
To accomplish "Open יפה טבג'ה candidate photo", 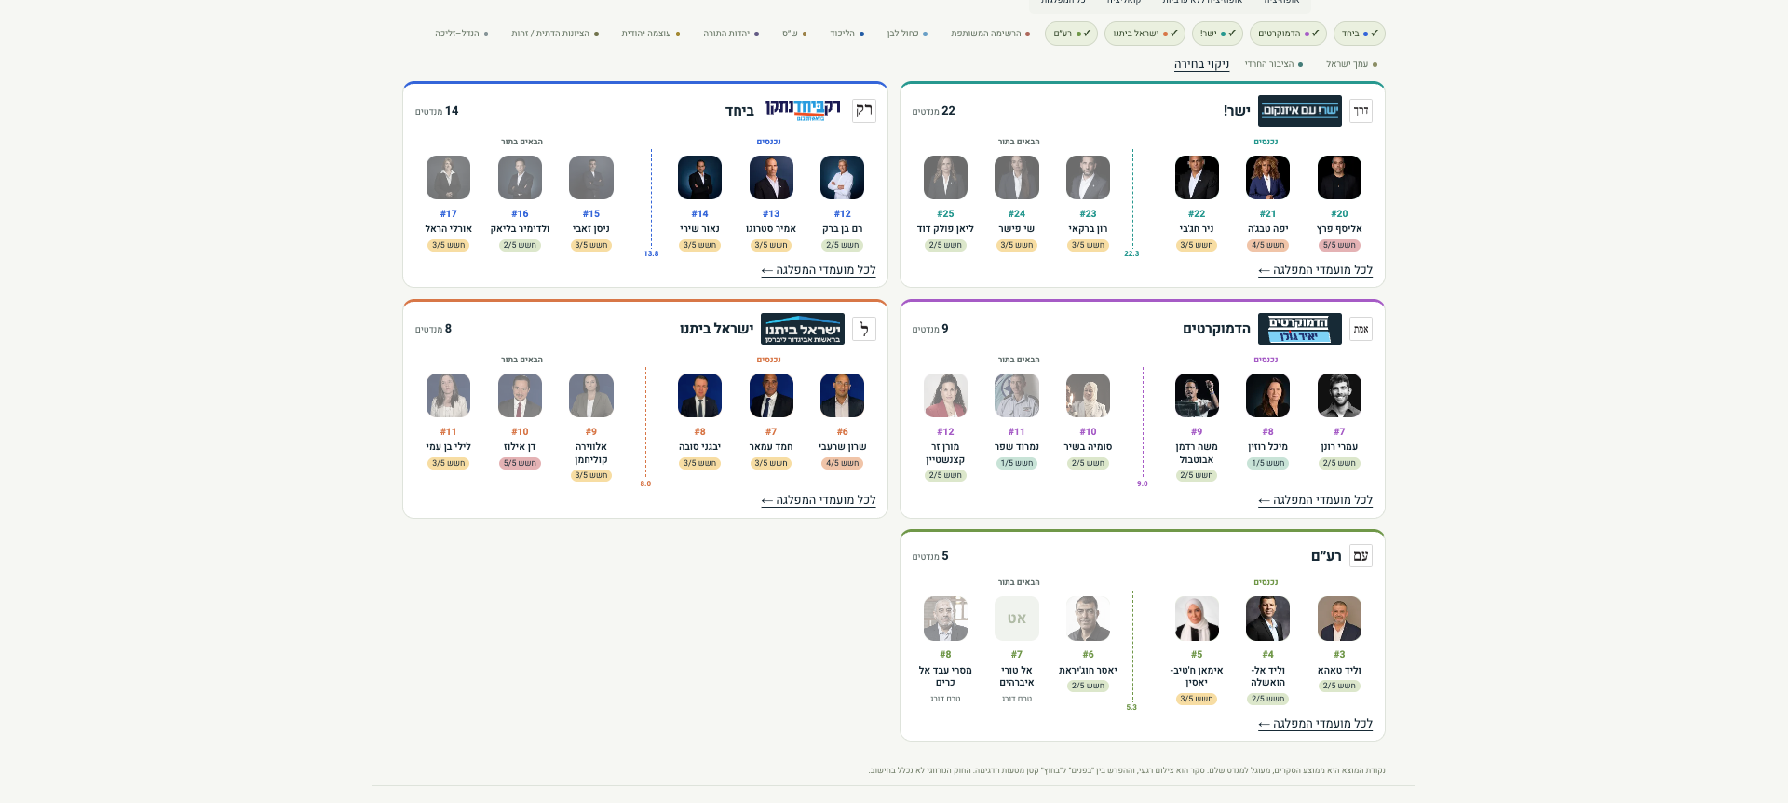I will (1268, 177).
